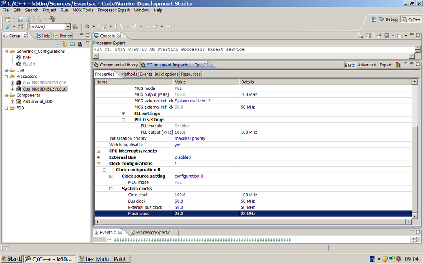Expand CPU interrupts/resets group
This screenshot has height=264, width=423.
tap(98, 151)
